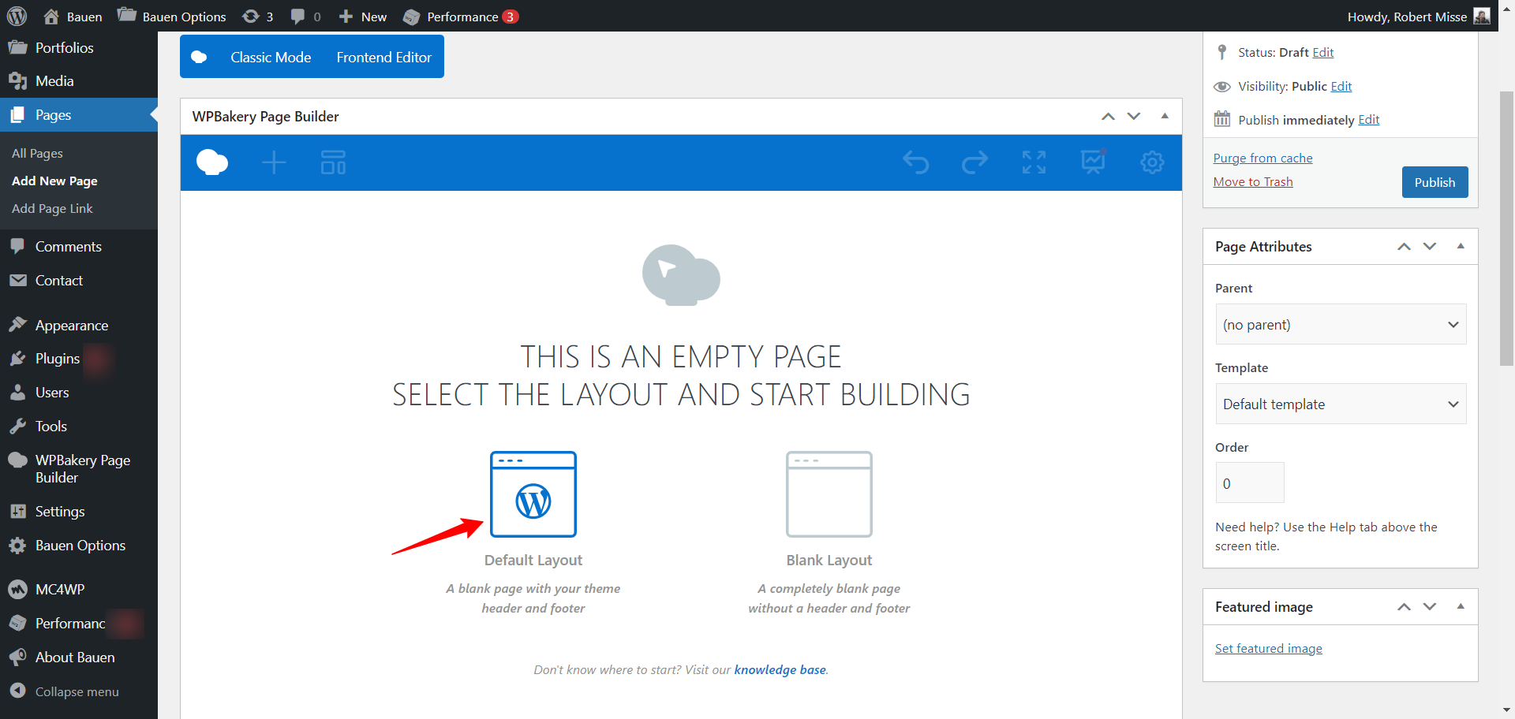Open WPBakery Page Builder sidebar menu
The image size is (1515, 719).
79,469
